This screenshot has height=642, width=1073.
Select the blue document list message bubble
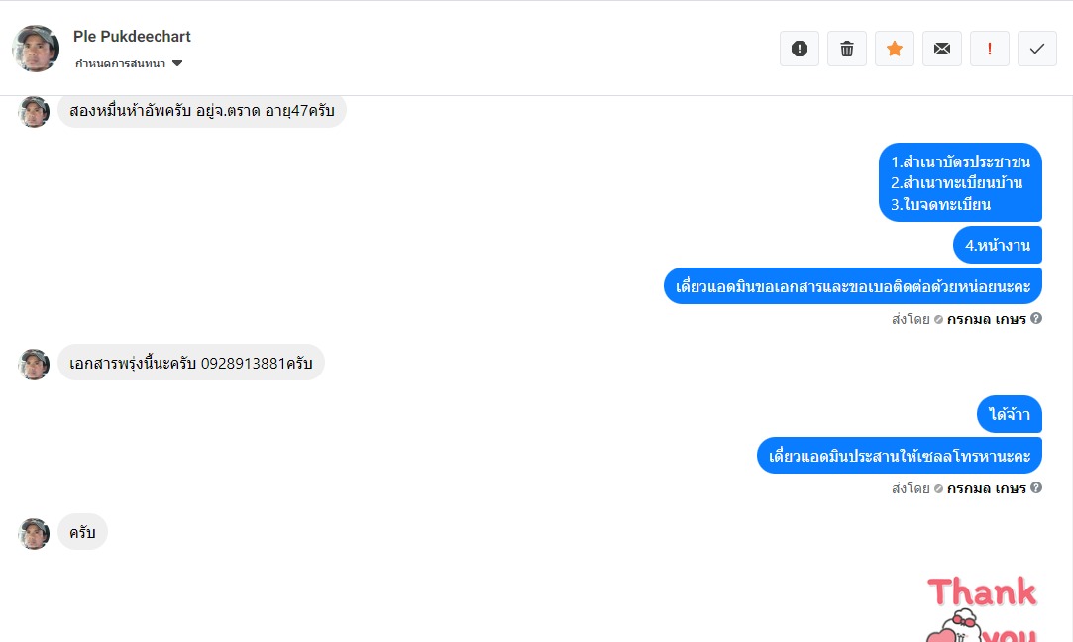(960, 183)
